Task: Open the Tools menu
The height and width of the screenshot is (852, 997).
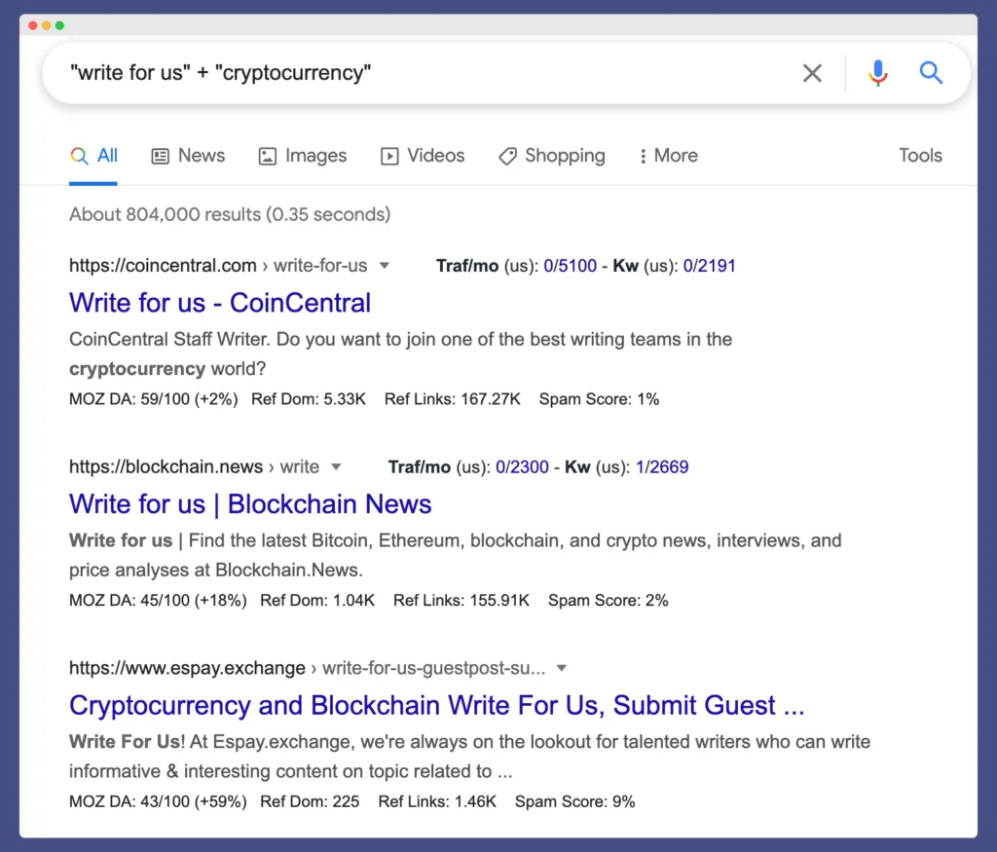Action: coord(919,156)
